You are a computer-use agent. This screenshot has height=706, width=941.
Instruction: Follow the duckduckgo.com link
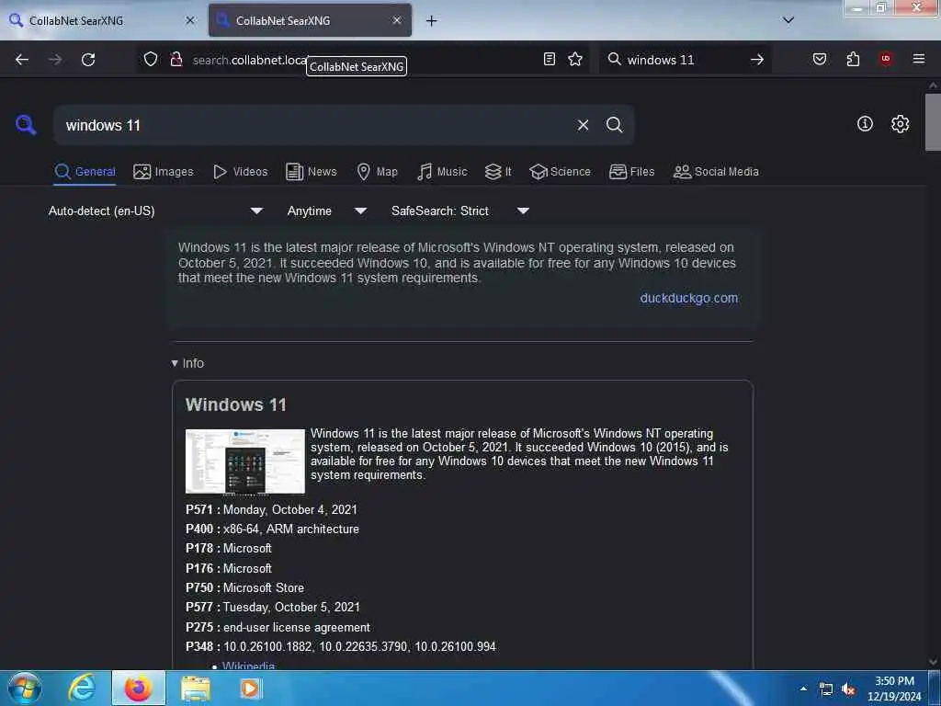click(689, 298)
